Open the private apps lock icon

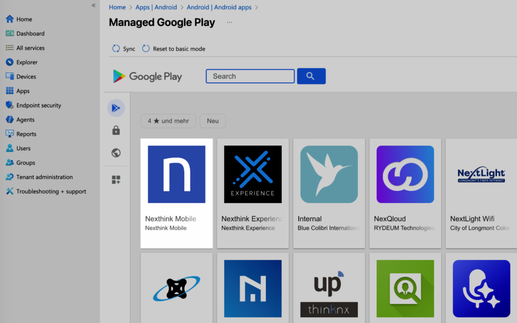[x=116, y=131]
